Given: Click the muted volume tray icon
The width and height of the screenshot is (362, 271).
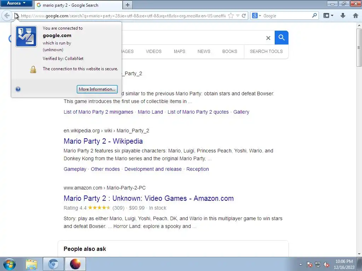Looking at the screenshot, I should click(326, 264).
